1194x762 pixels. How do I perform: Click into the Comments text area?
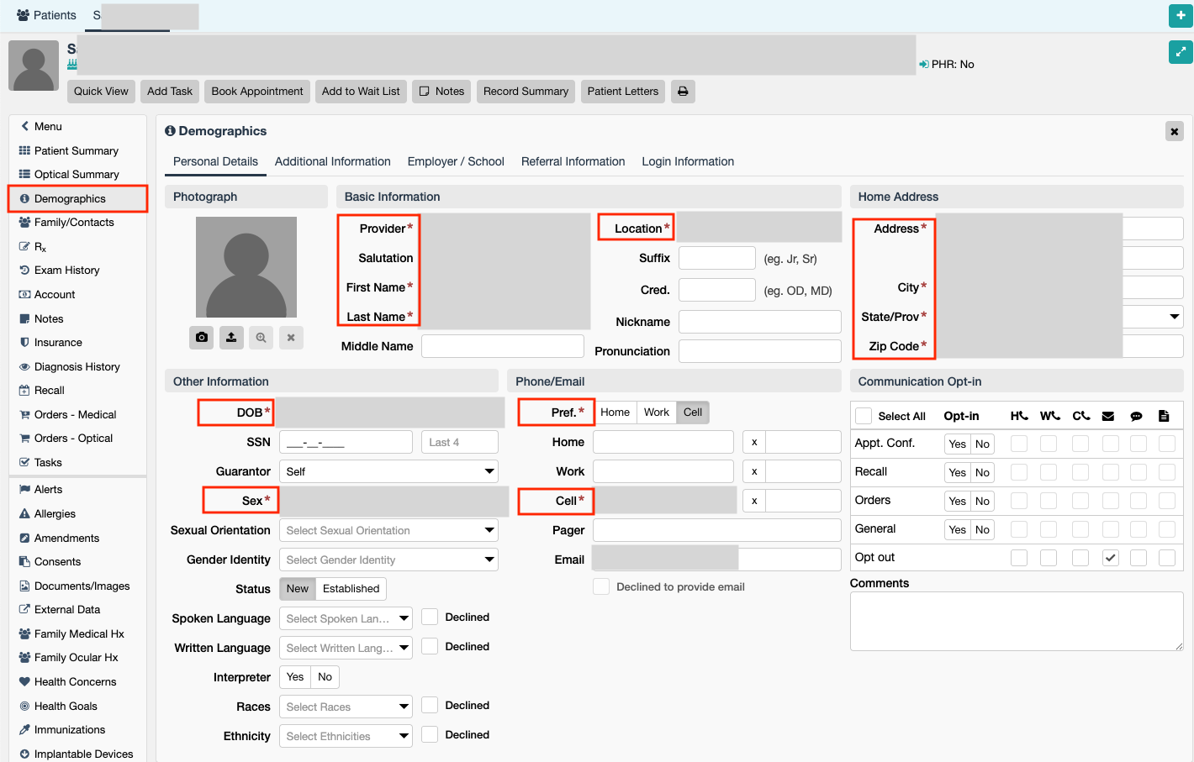tap(1016, 621)
